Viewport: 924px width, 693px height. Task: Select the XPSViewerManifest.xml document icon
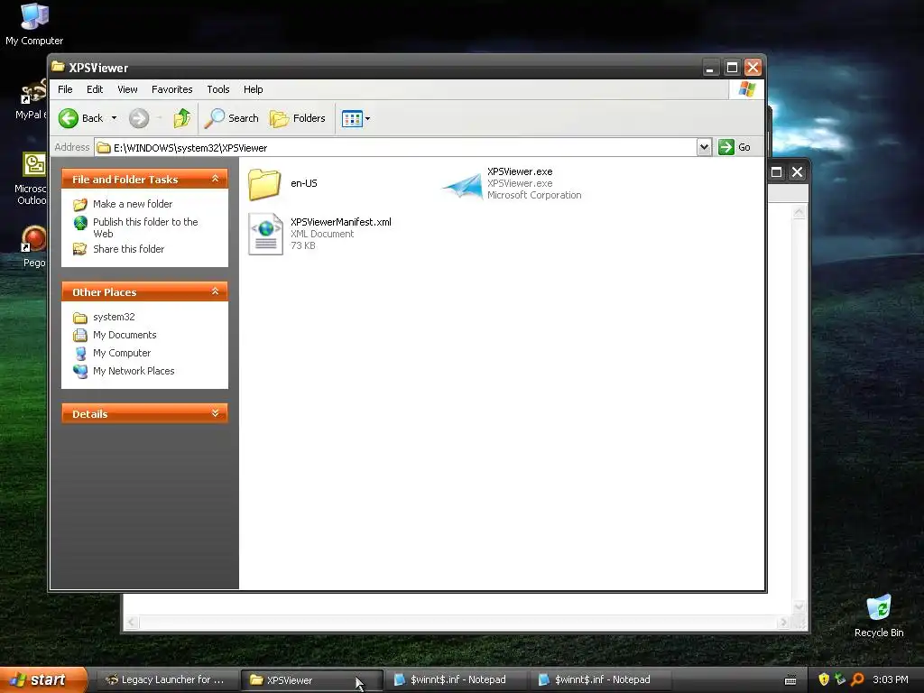265,234
